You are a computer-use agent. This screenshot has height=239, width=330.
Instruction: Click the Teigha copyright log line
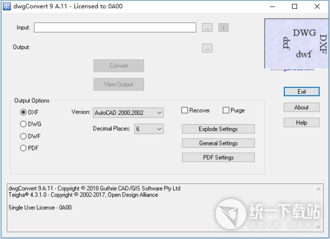[83, 195]
